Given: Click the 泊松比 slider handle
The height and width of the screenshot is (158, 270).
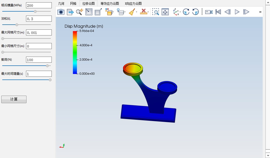Looking at the screenshot, I should (x=17, y=25).
